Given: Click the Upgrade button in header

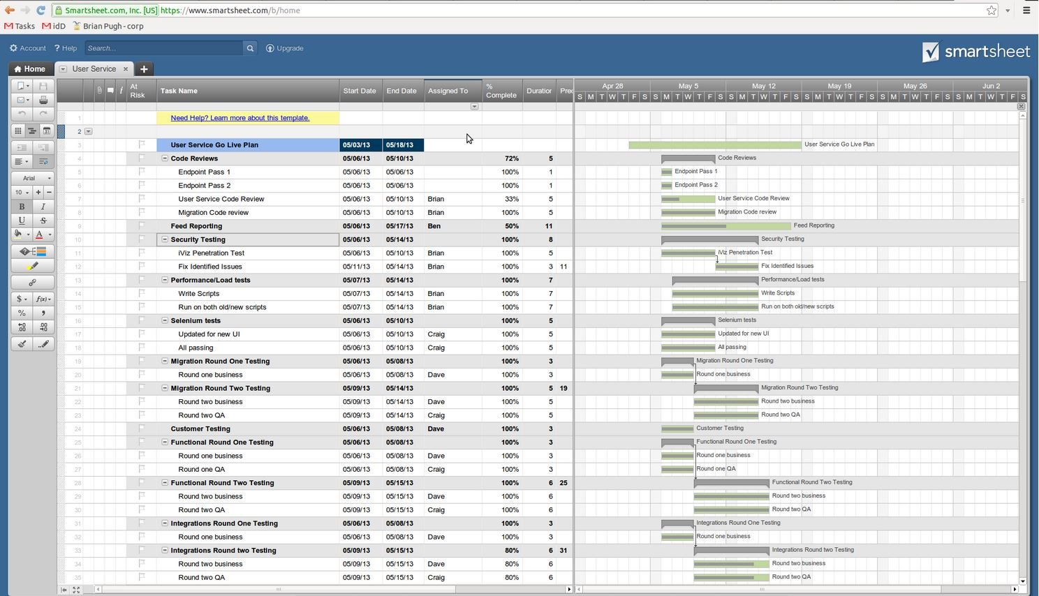Looking at the screenshot, I should click(285, 48).
